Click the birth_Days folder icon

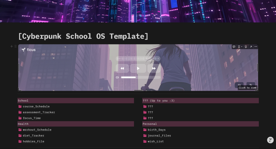(x=145, y=130)
